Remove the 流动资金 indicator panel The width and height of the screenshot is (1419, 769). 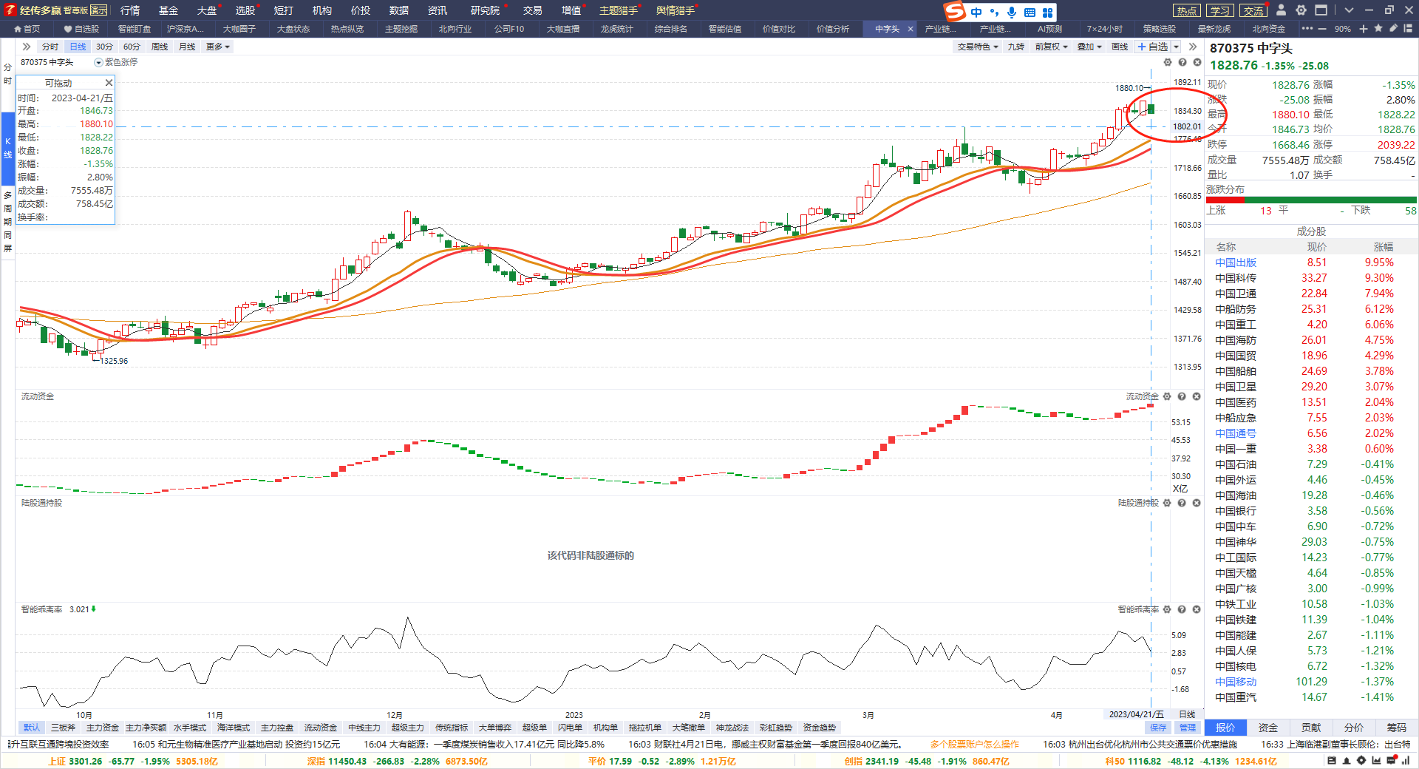[1197, 397]
